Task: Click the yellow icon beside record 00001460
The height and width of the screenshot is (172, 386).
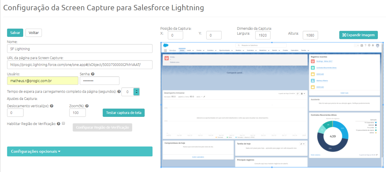Action: pos(313,87)
